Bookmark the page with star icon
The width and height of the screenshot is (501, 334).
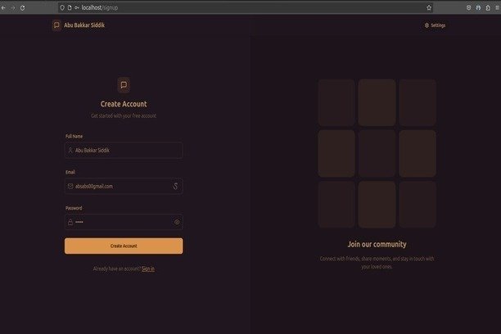tap(429, 7)
